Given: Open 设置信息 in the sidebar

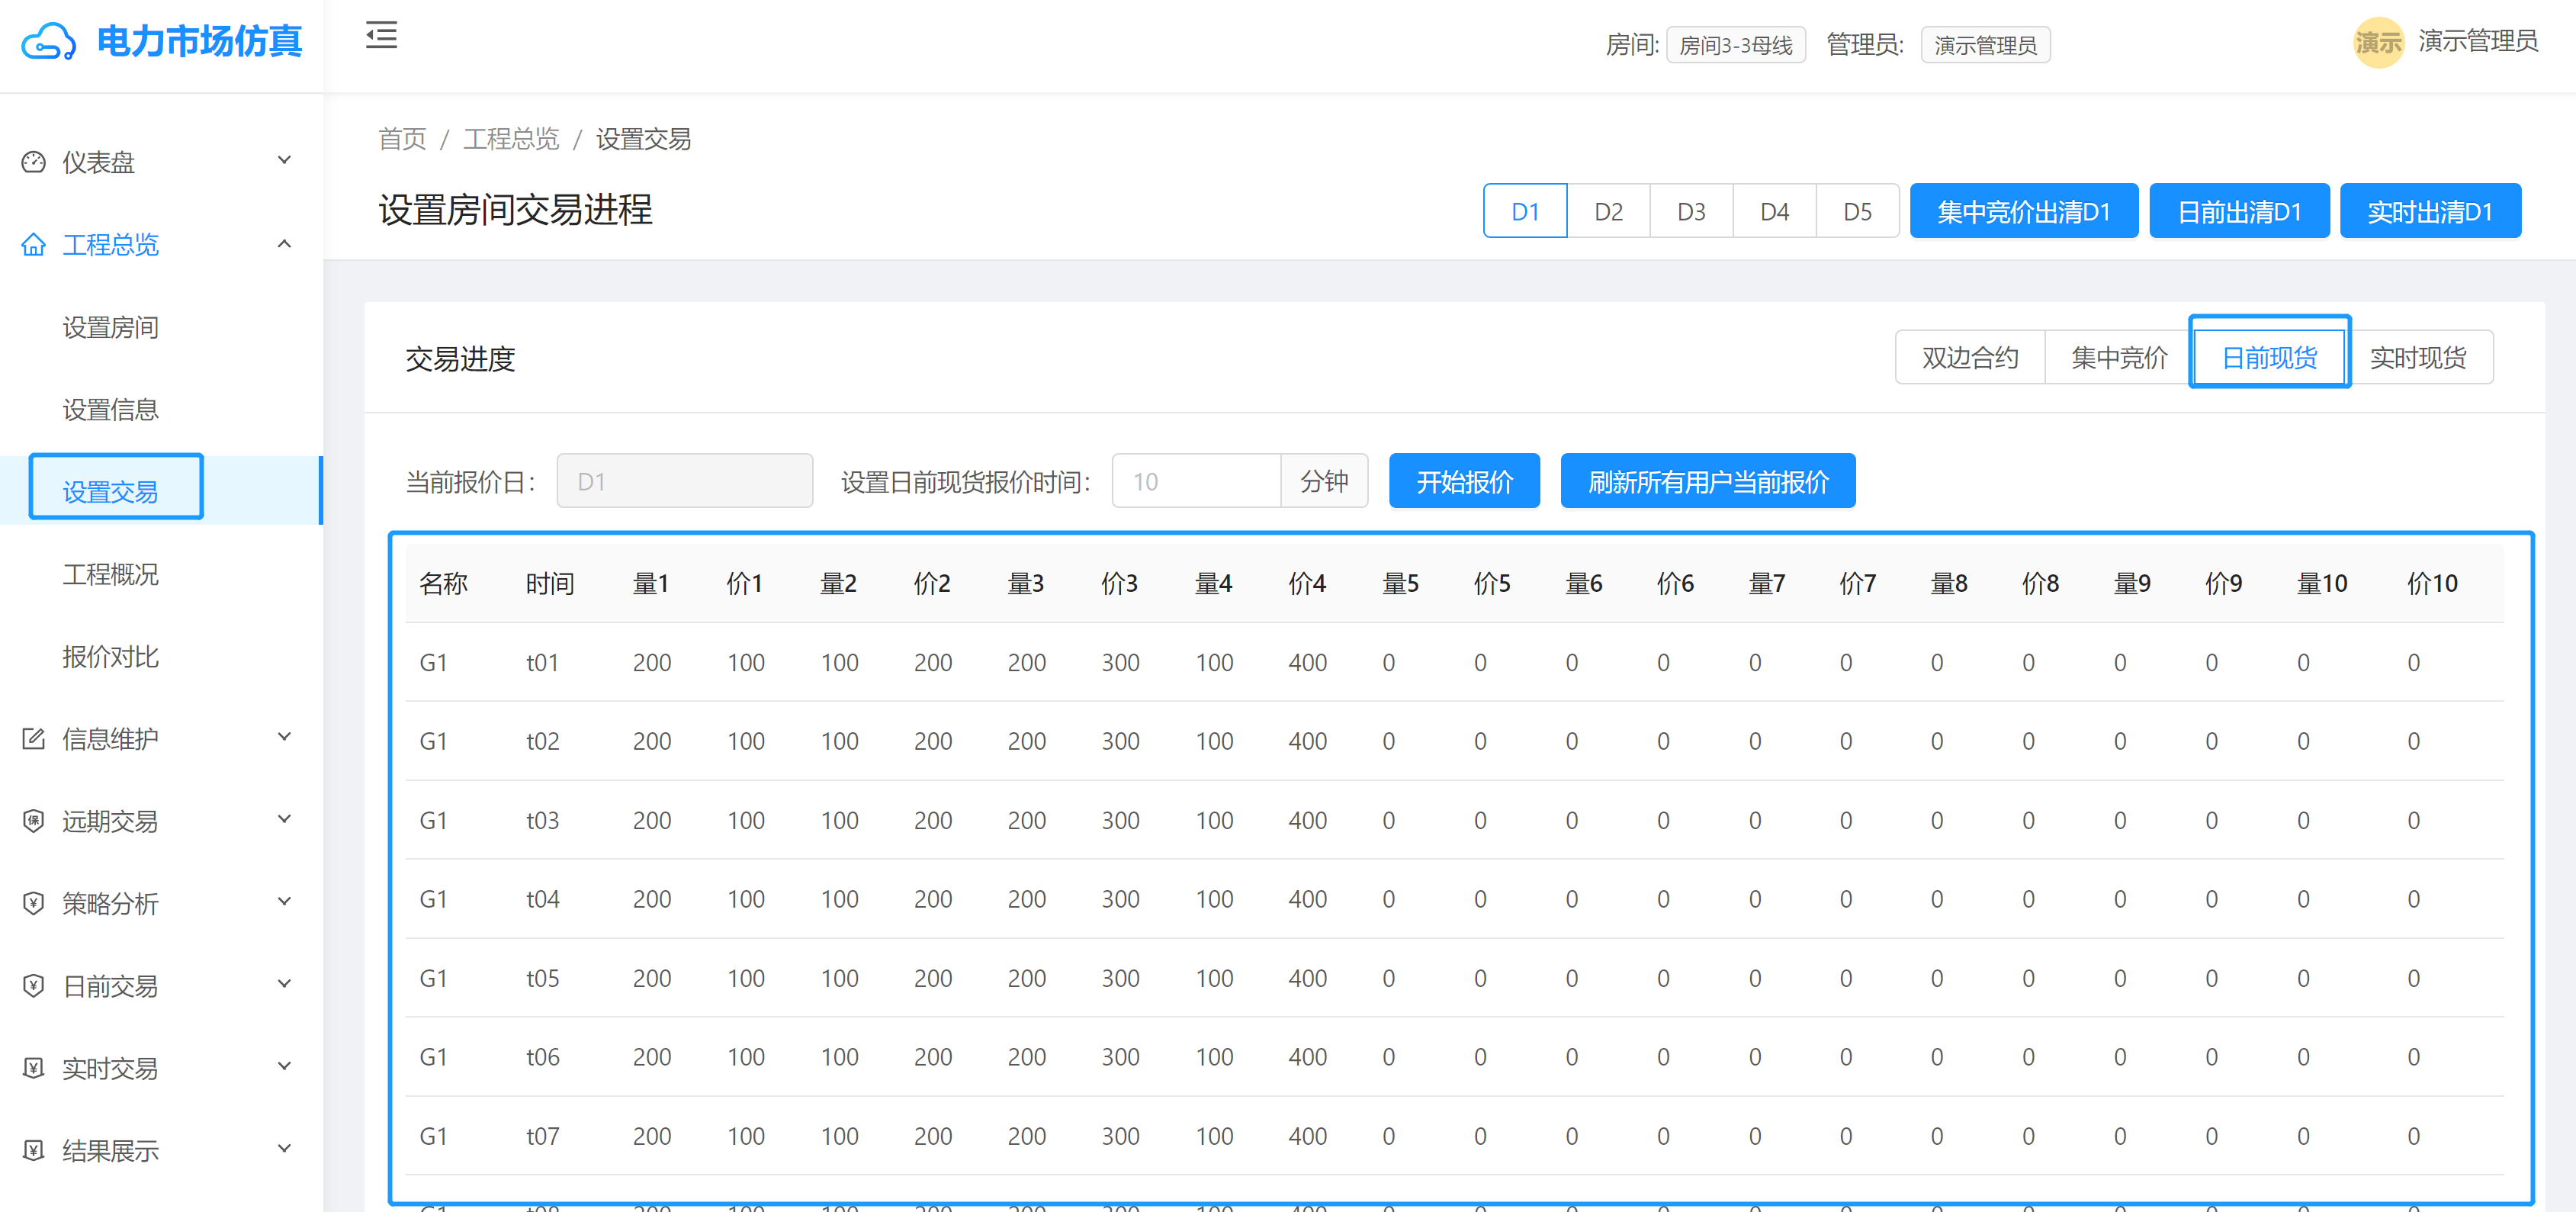Looking at the screenshot, I should pyautogui.click(x=111, y=409).
